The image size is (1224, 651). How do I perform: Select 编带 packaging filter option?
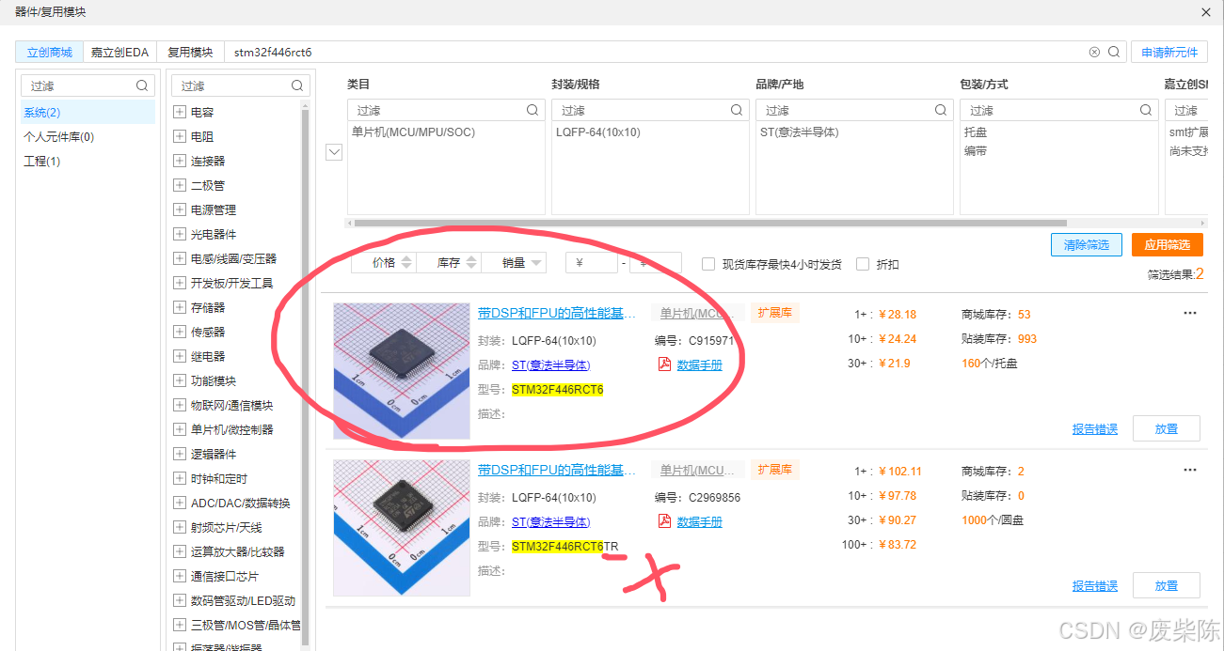coord(976,150)
